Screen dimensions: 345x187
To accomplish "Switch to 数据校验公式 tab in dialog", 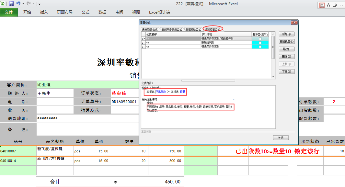I will [193, 29].
